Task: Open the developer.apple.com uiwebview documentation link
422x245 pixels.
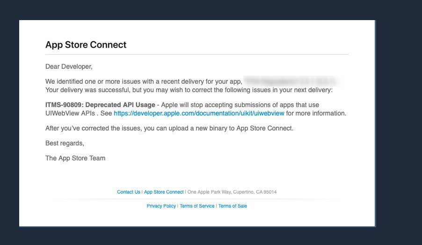Action: [199, 113]
